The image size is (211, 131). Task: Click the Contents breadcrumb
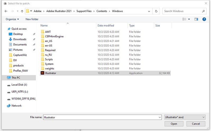click(102, 11)
